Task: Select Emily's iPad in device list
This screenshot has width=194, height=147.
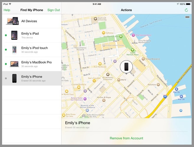Action: coord(32,35)
